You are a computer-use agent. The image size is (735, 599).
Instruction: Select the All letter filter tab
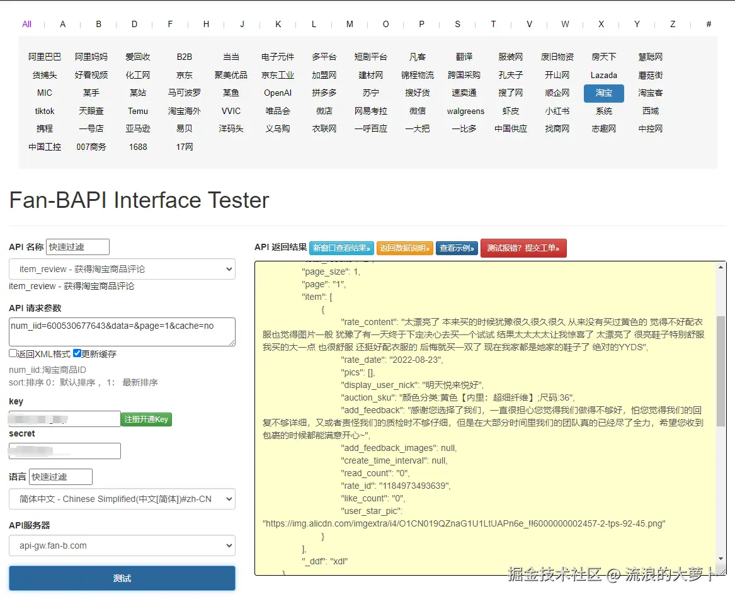point(26,24)
